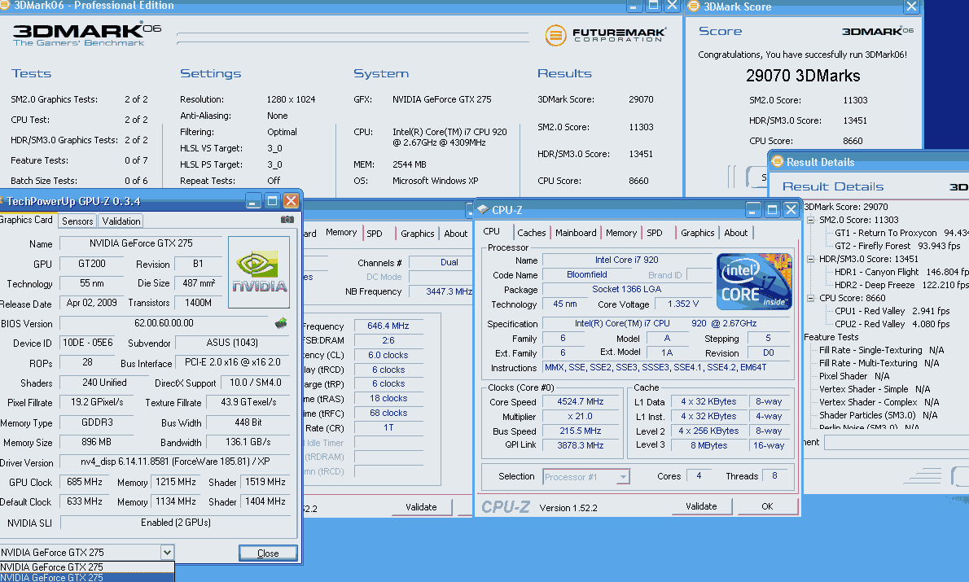Click the Close button in GPU-Z

pos(268,553)
